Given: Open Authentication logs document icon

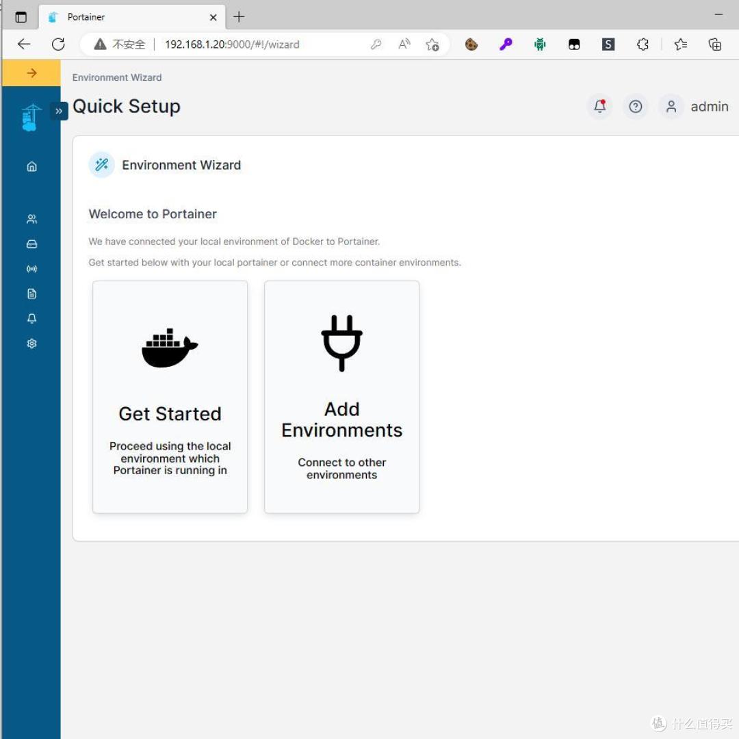Looking at the screenshot, I should (x=31, y=294).
